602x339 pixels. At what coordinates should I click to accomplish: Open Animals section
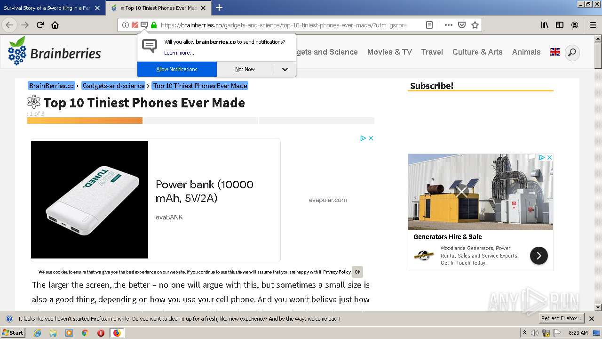pos(526,52)
